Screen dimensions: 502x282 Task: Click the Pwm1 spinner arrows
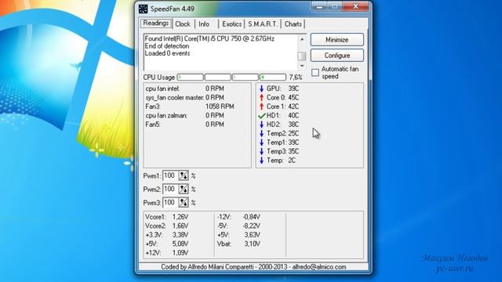[x=184, y=175]
